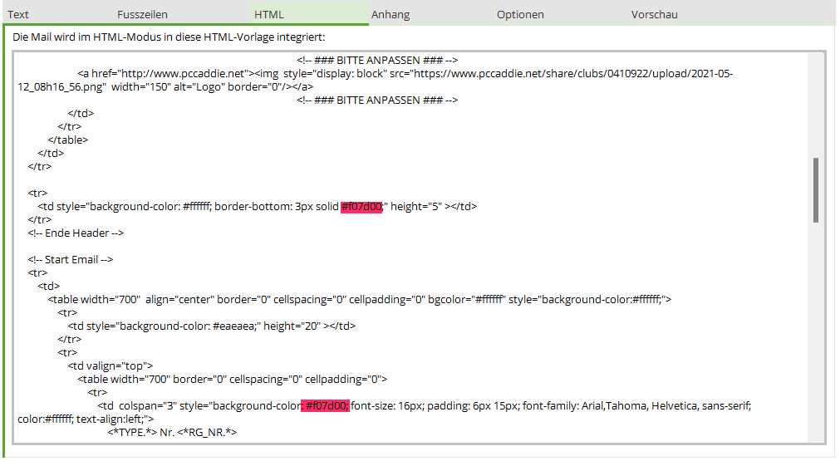The height and width of the screenshot is (461, 840).
Task: Click highlighted #f07d00 in border-bottom style
Action: point(361,207)
